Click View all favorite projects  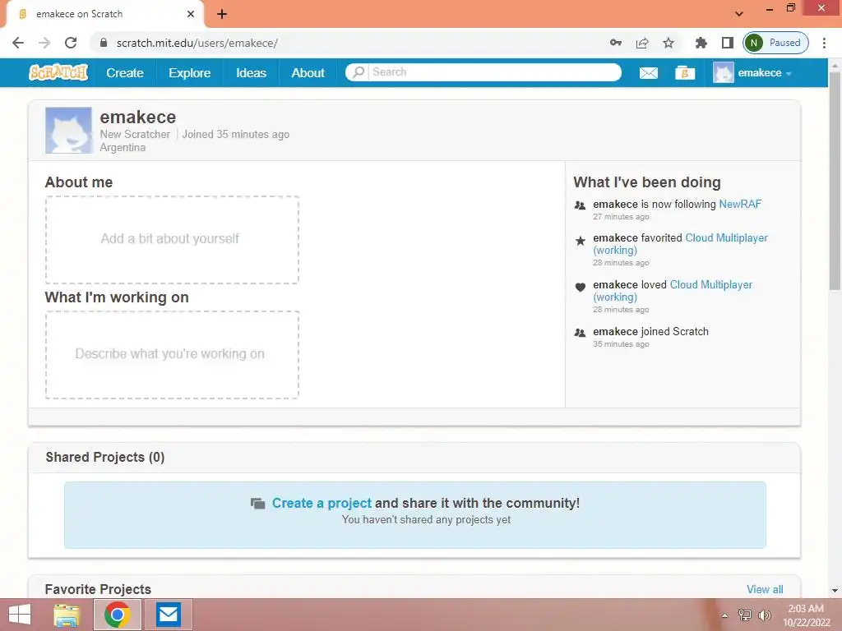click(x=765, y=589)
